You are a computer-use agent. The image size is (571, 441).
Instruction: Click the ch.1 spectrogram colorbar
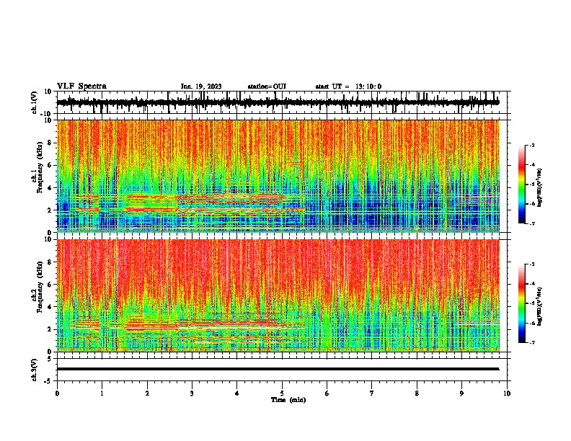[521, 184]
